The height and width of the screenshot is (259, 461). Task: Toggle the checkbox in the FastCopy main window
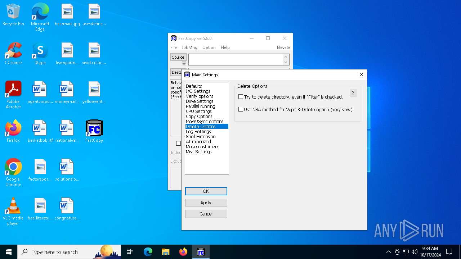pos(178,143)
